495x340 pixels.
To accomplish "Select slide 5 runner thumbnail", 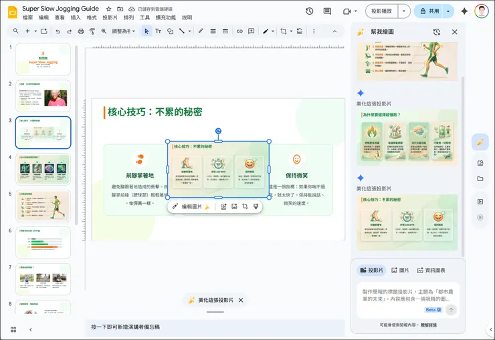I will (x=43, y=206).
